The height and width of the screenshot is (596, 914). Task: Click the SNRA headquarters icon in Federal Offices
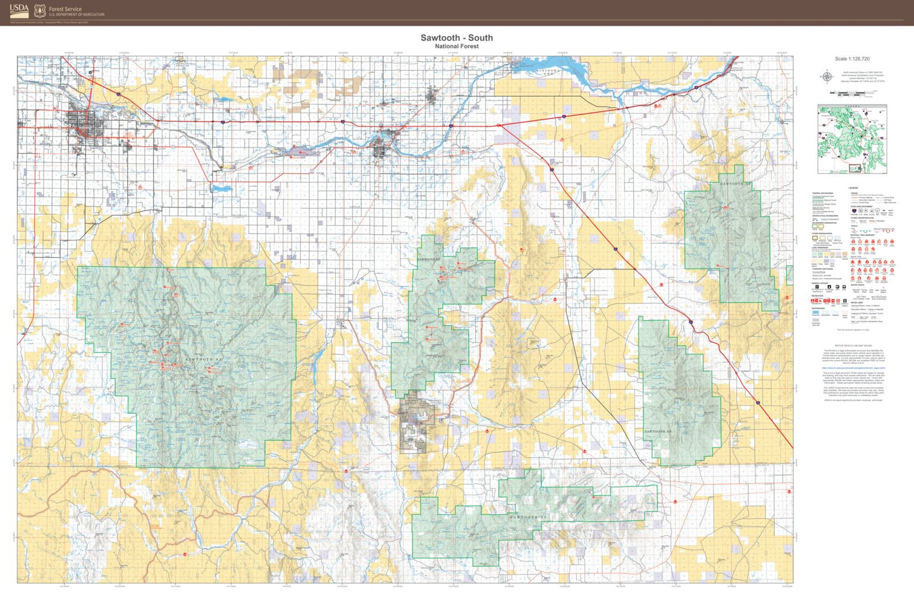click(837, 287)
